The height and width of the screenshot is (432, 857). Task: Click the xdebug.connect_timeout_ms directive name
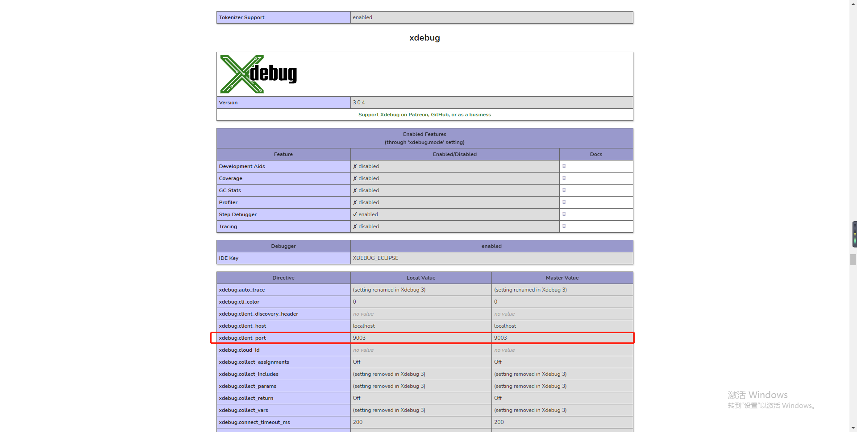click(254, 422)
